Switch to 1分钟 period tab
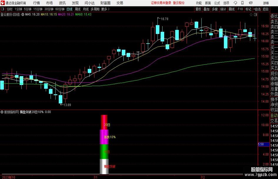The image size is (278, 179). (18, 9)
